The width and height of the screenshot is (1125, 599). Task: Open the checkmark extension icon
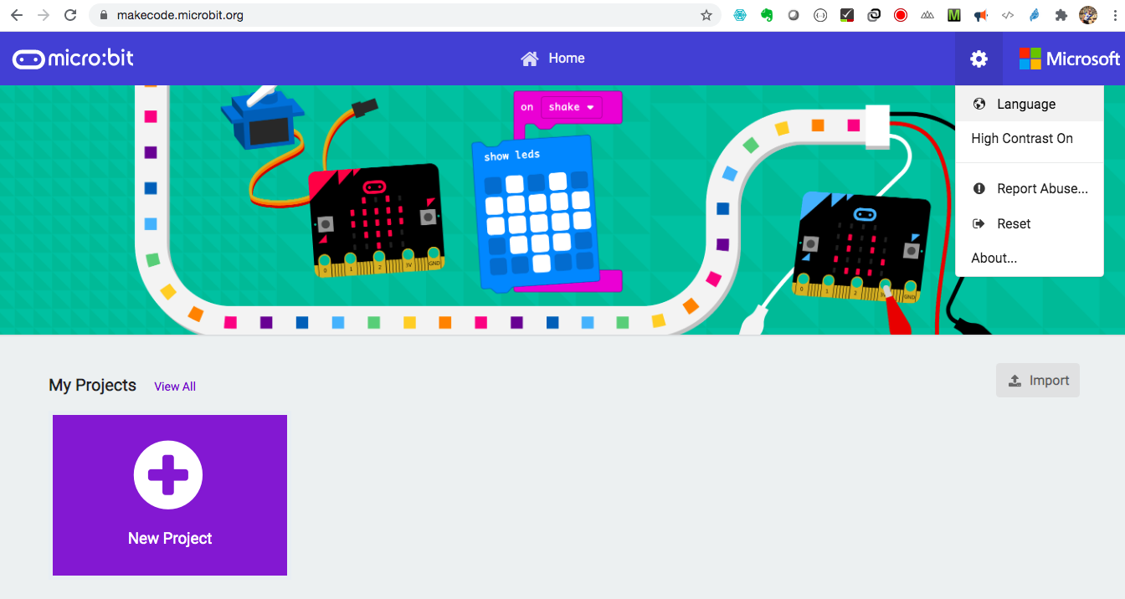(847, 15)
